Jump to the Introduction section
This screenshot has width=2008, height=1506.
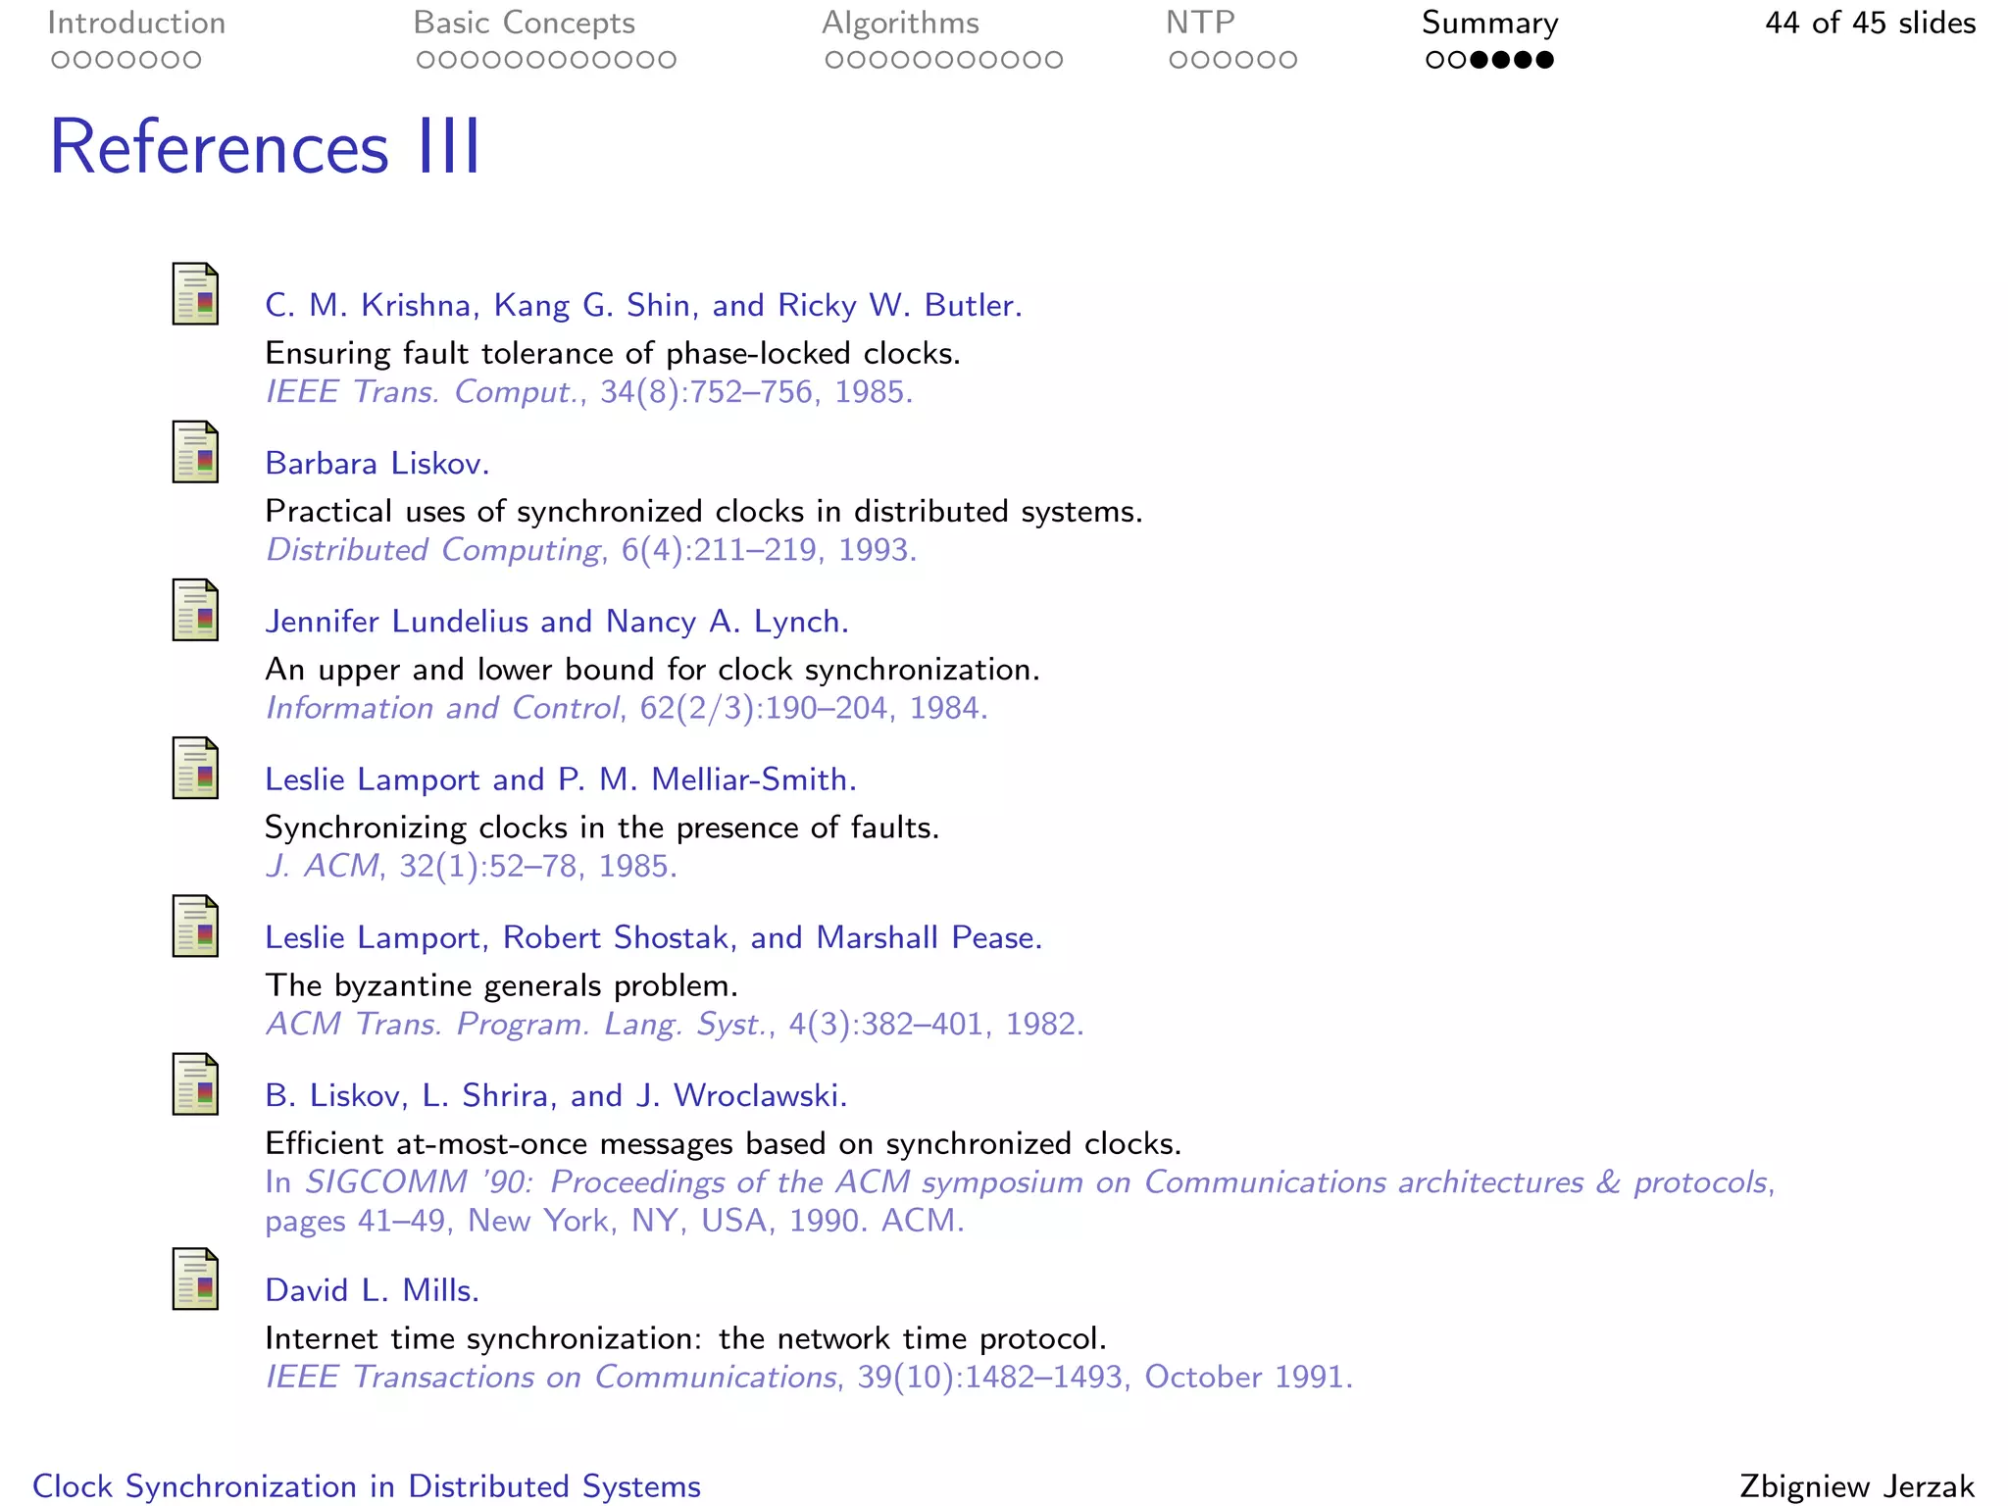(x=136, y=23)
